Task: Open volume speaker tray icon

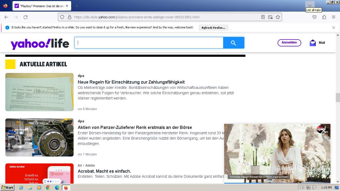Action: [302, 188]
